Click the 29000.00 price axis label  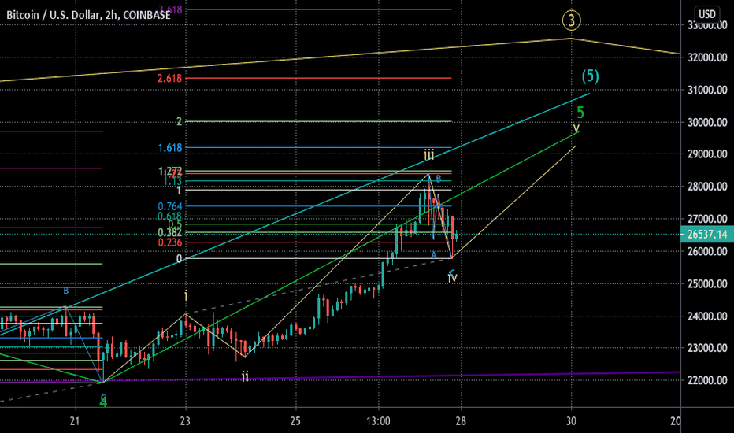[x=707, y=154]
